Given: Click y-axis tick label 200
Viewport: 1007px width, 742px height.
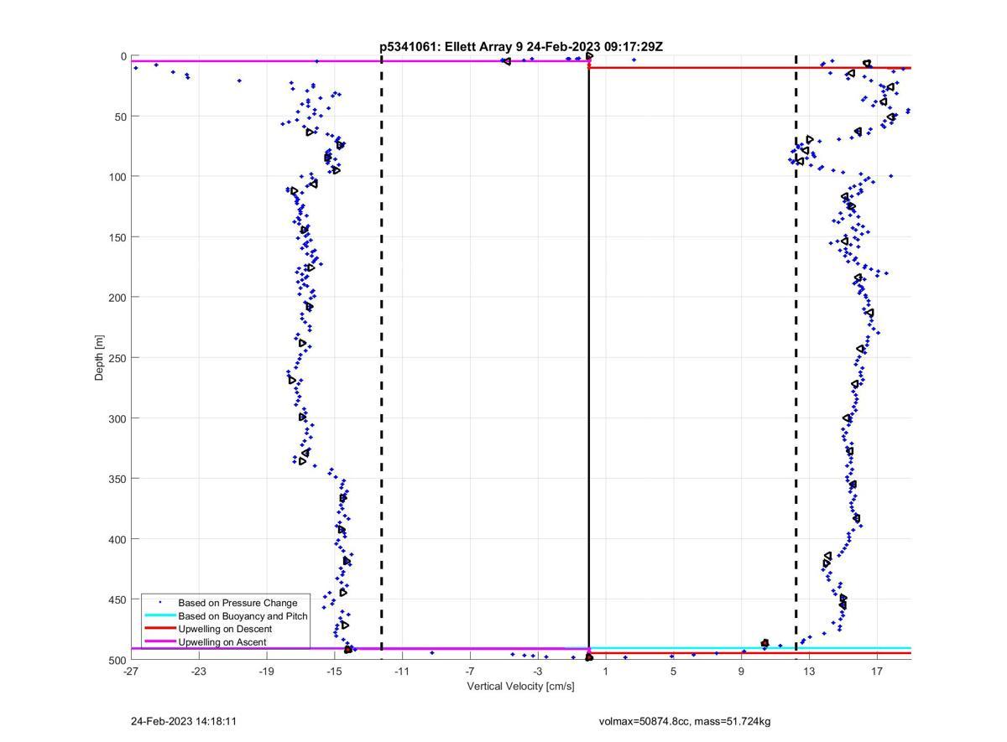Looking at the screenshot, I should tap(118, 298).
